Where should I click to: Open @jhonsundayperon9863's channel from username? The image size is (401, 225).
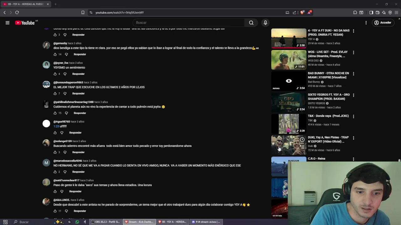(x=68, y=82)
